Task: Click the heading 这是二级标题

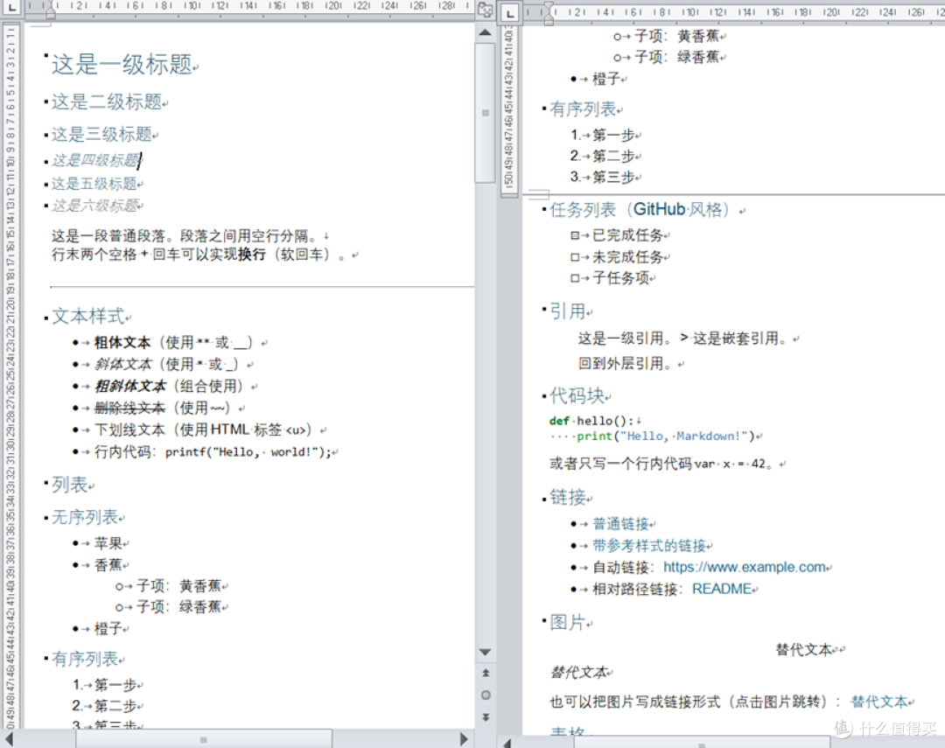Action: point(107,101)
